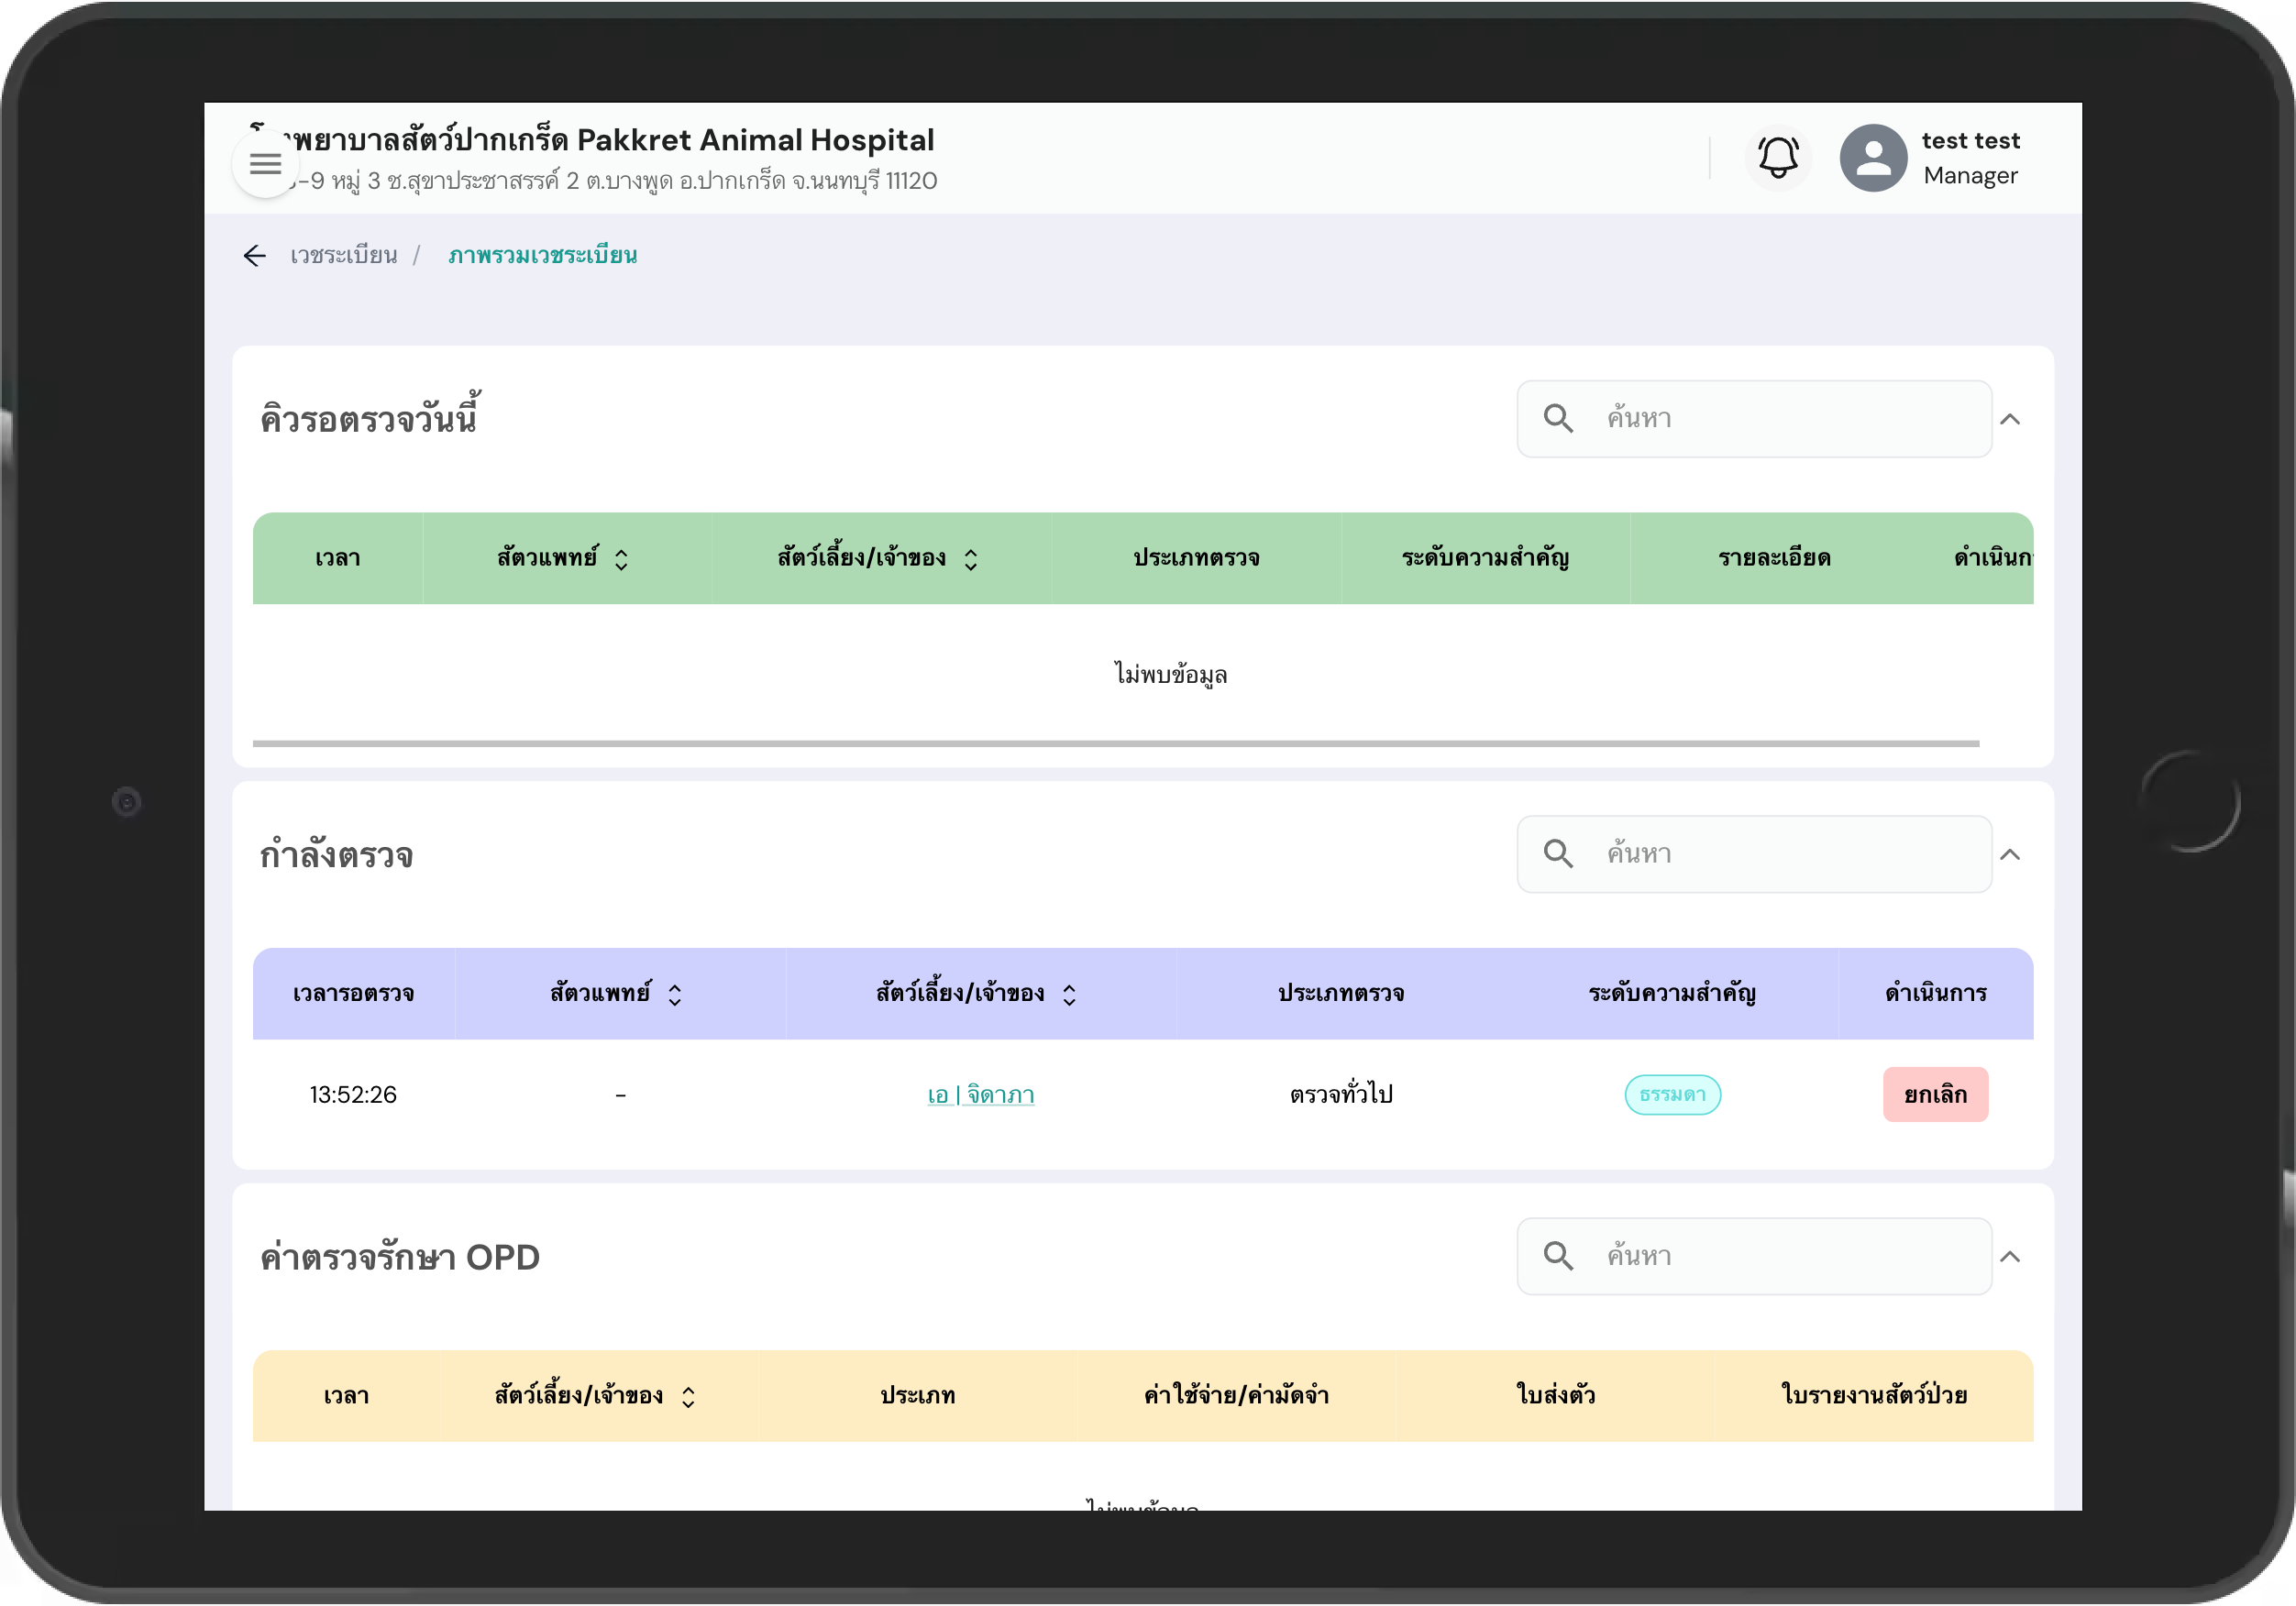Open the hamburger menu

[x=265, y=163]
